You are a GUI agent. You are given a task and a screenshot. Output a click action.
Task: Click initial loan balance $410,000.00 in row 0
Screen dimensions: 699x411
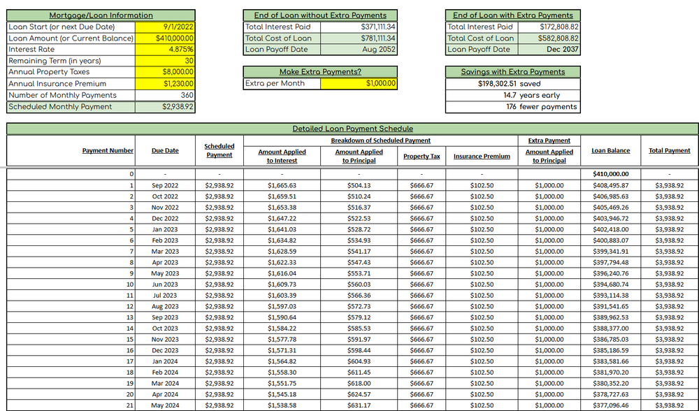(x=611, y=174)
